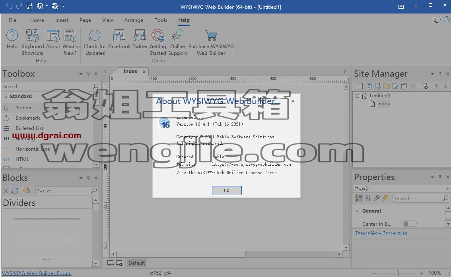Open the Facebook ribbon icon

(119, 35)
